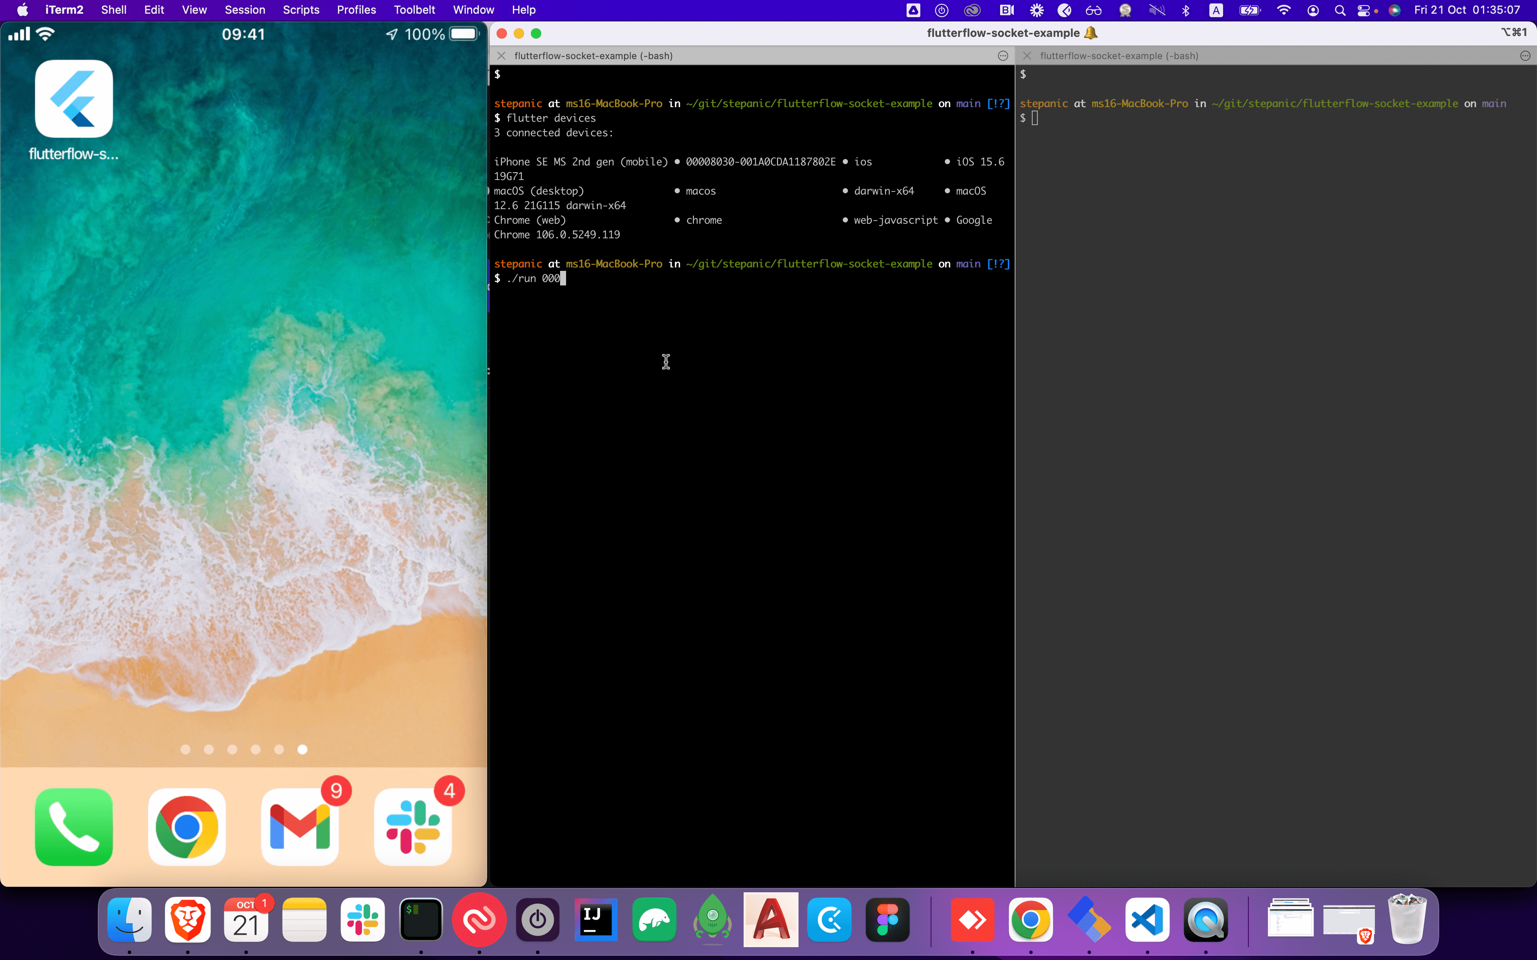1537x960 pixels.
Task: Open the Profiles menu
Action: coord(356,10)
